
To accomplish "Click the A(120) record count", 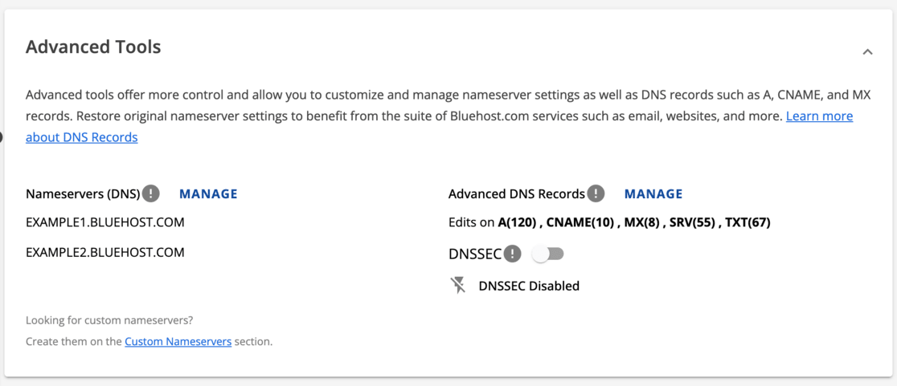I will [x=518, y=222].
